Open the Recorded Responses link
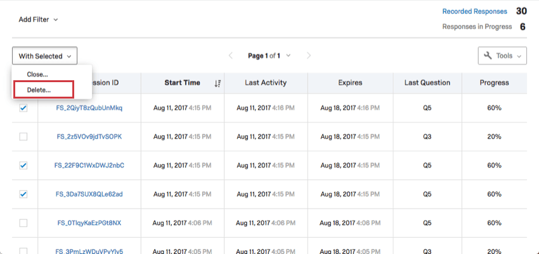539x254 pixels. [x=474, y=11]
